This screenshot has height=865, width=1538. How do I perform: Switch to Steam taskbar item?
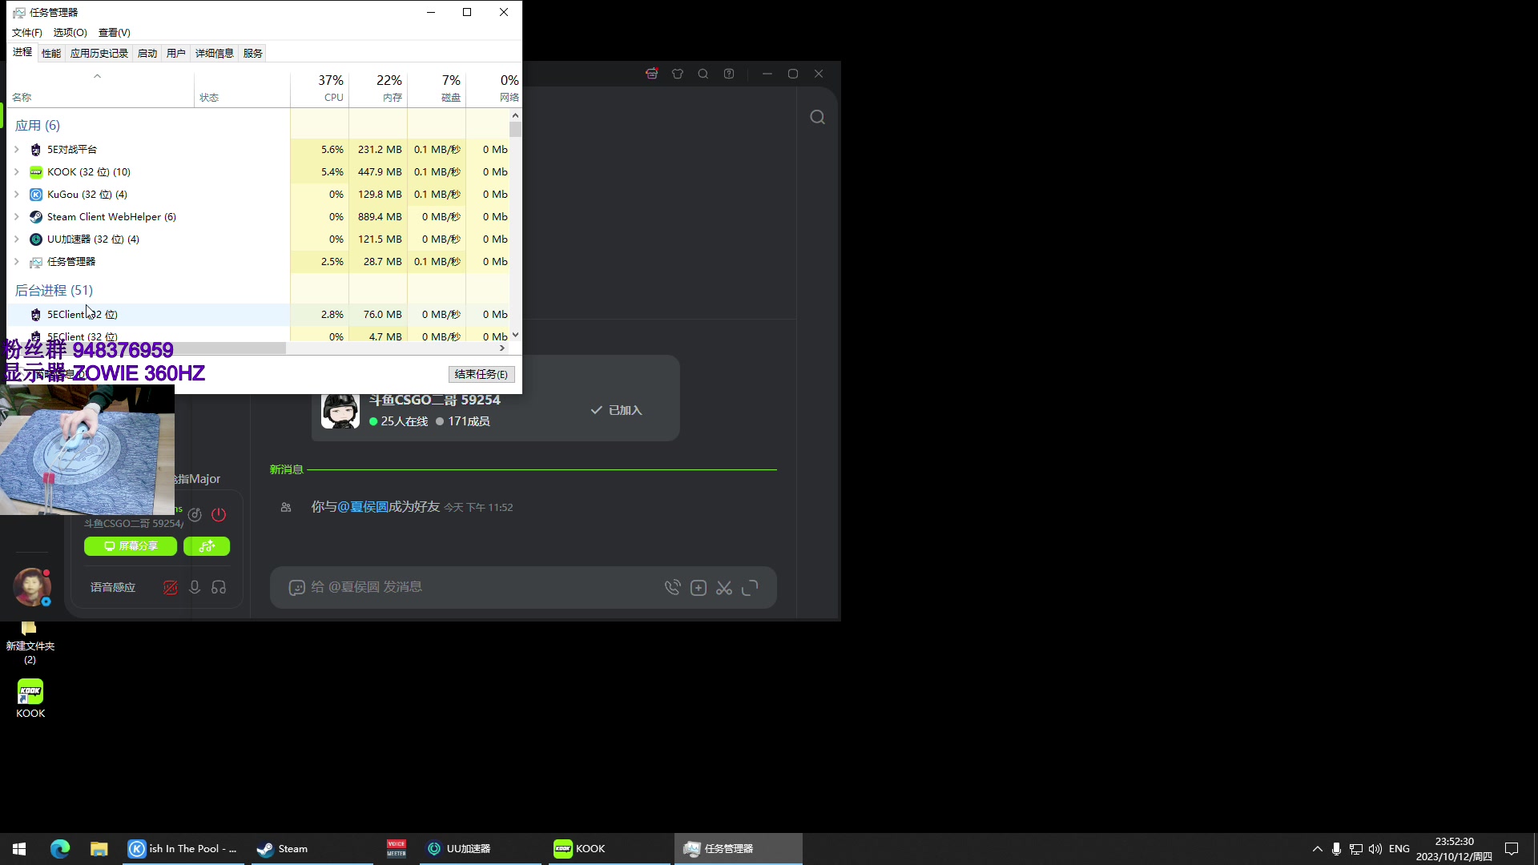click(x=312, y=849)
